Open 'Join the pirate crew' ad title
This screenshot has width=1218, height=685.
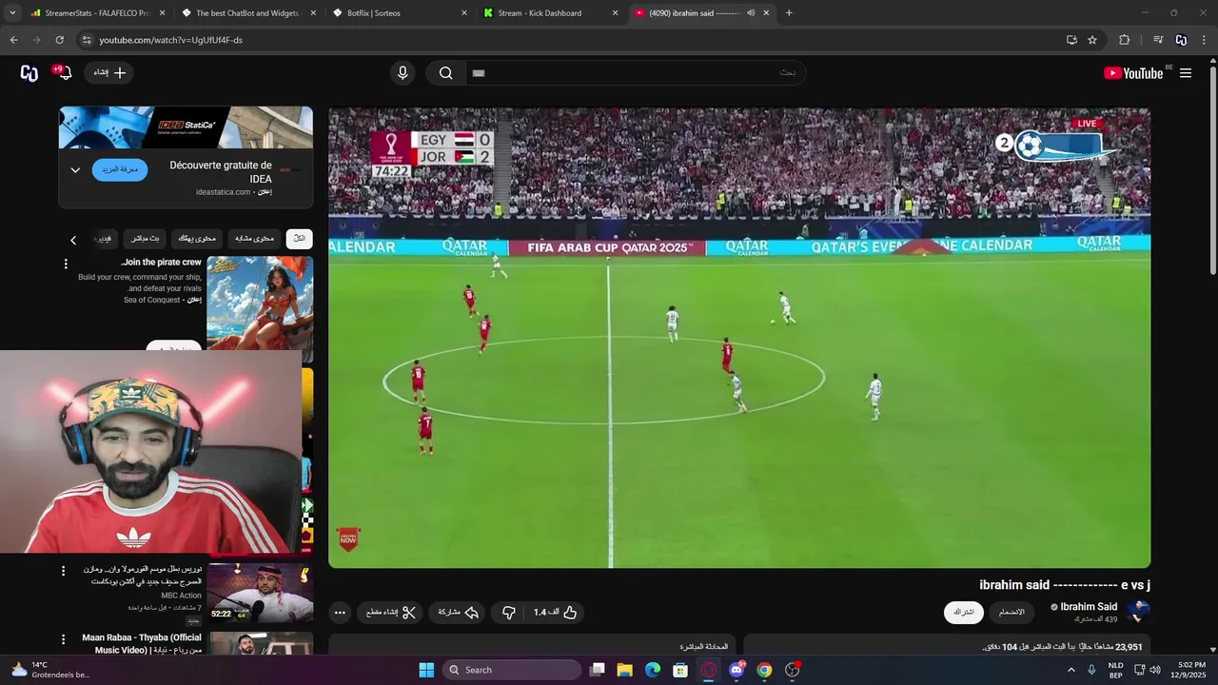point(161,263)
